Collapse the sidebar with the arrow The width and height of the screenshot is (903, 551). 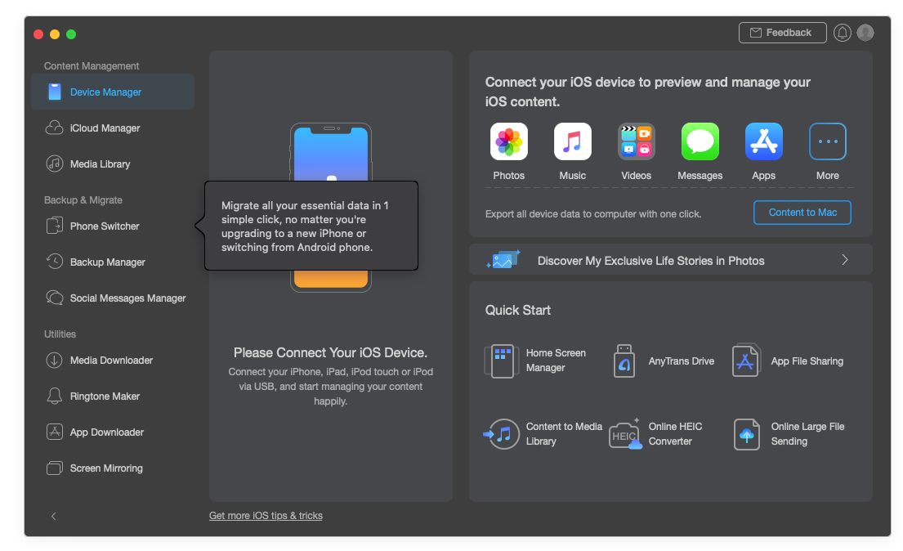point(54,516)
